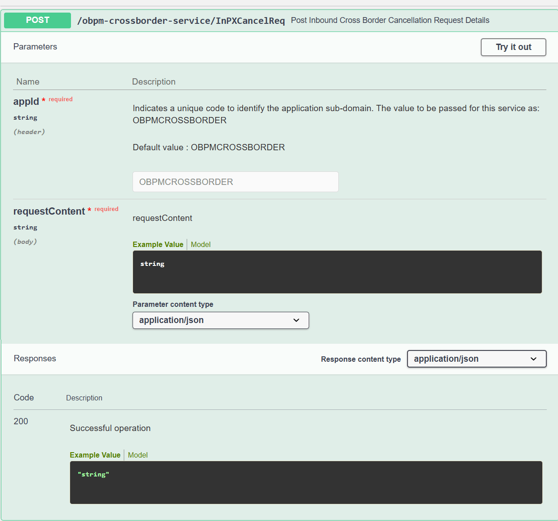Image resolution: width=558 pixels, height=521 pixels.
Task: Click the /obpm-crossborder-service/InPXCancelReq path text
Action: click(x=181, y=21)
